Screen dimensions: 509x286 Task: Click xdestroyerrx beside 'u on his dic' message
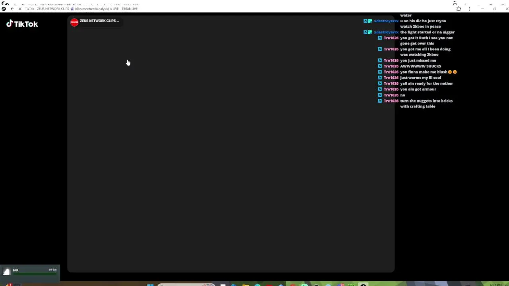click(x=386, y=21)
